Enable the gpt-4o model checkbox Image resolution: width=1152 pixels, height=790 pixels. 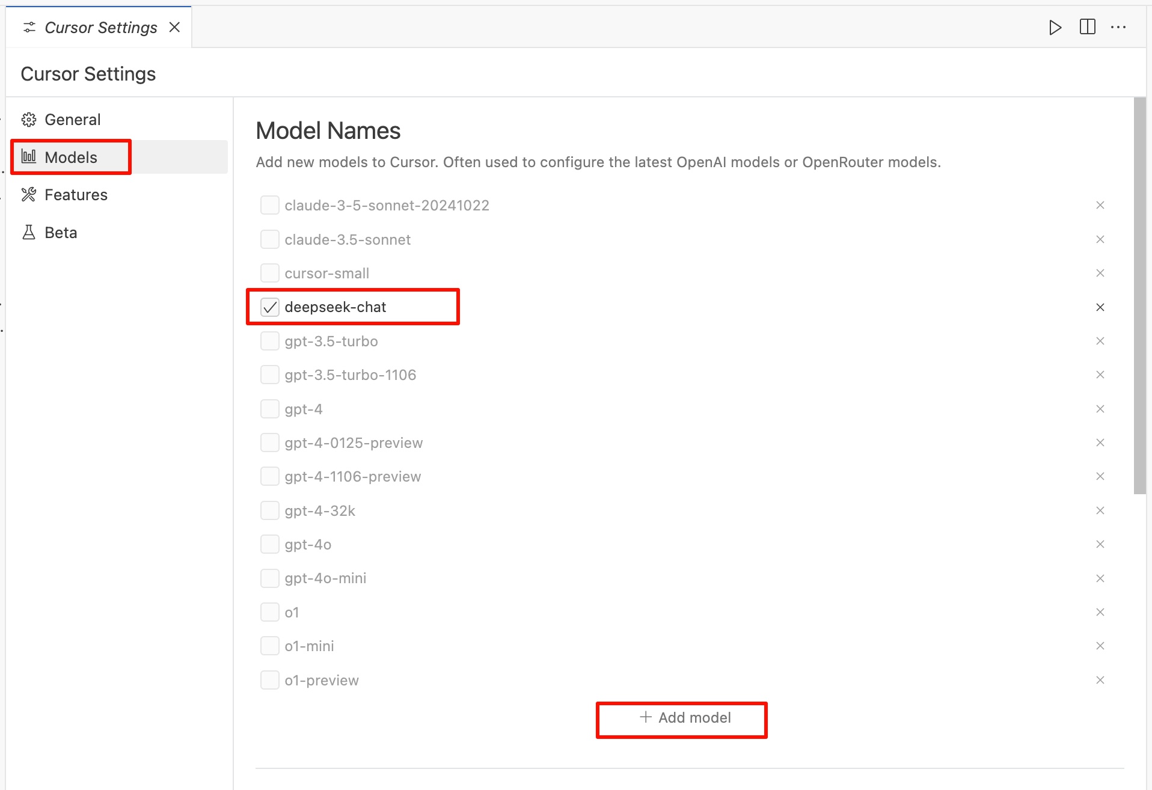point(270,544)
